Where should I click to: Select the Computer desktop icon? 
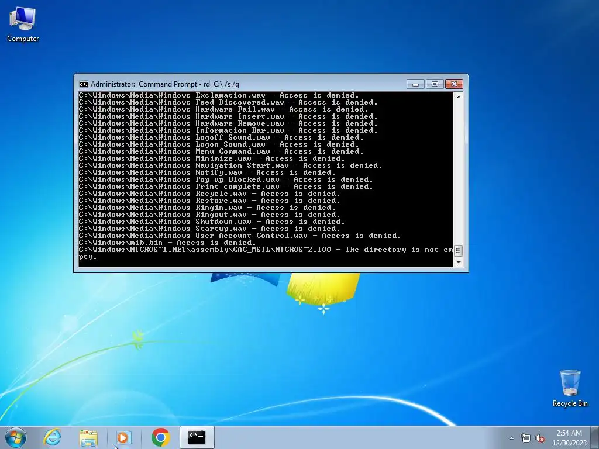point(23,25)
